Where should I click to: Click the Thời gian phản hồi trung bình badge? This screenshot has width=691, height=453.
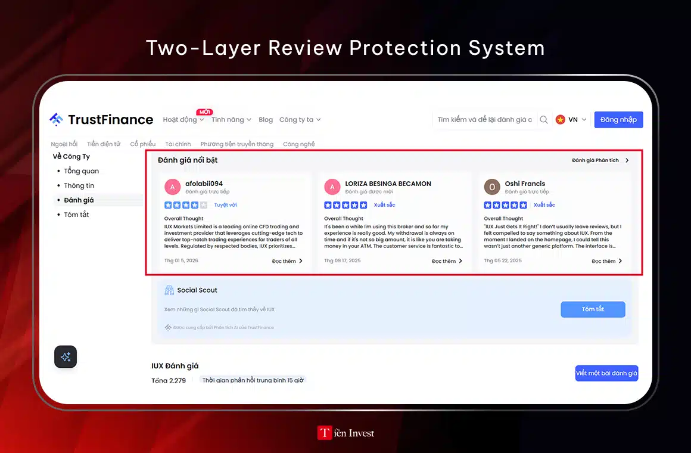pos(253,380)
